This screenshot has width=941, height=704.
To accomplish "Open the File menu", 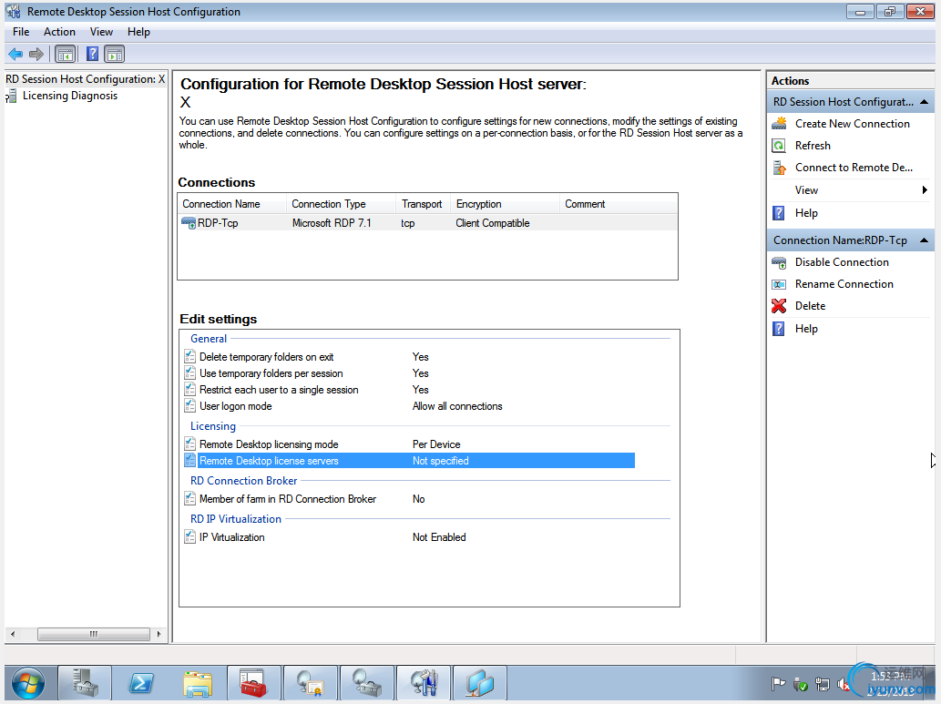I will point(21,32).
